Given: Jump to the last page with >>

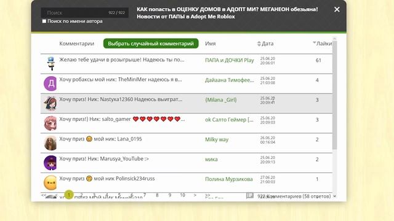Looking at the screenshot, I should point(207,195).
